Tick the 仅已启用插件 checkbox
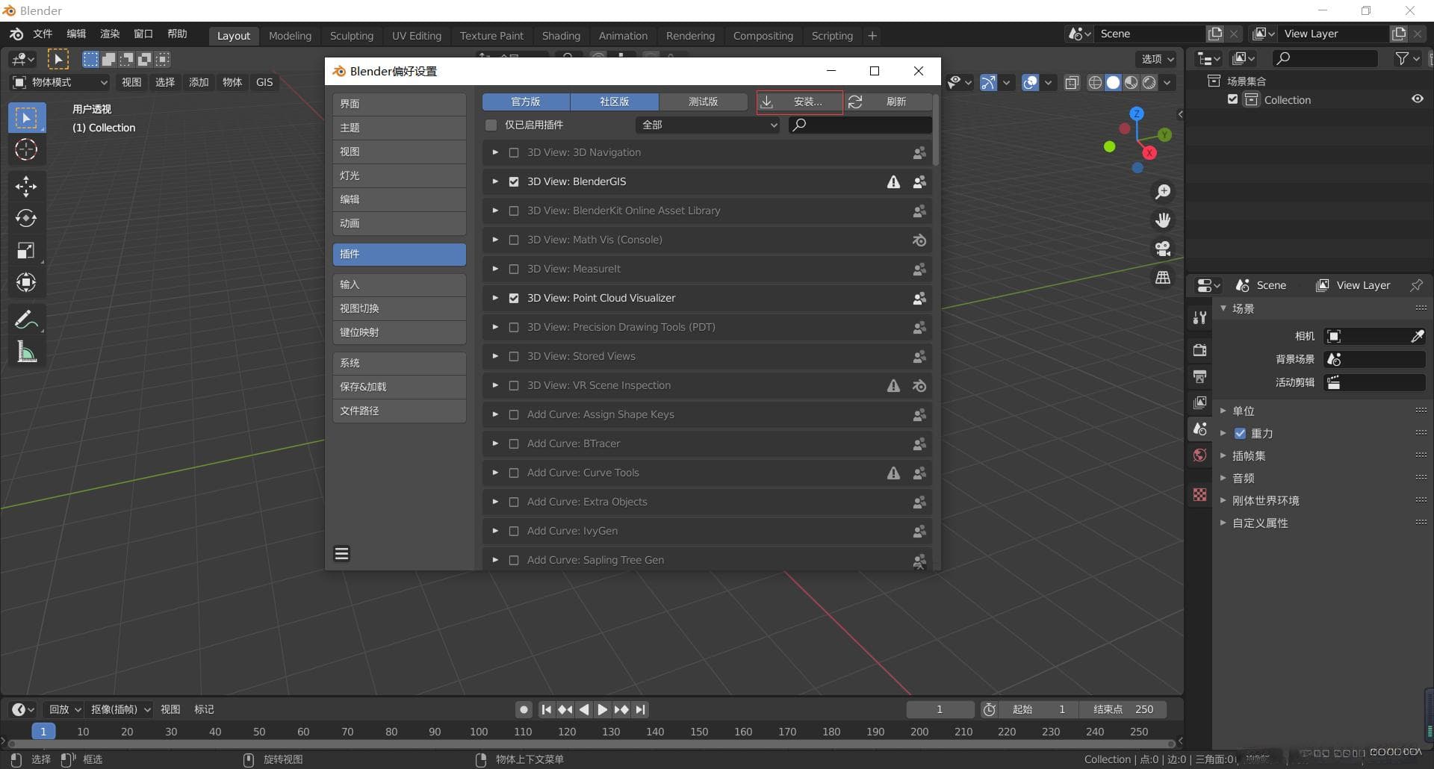This screenshot has height=769, width=1434. (x=491, y=125)
